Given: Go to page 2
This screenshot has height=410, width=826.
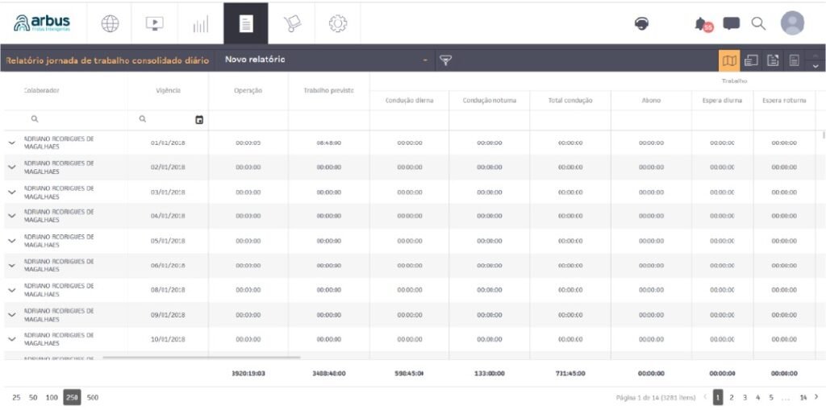Looking at the screenshot, I should [732, 397].
